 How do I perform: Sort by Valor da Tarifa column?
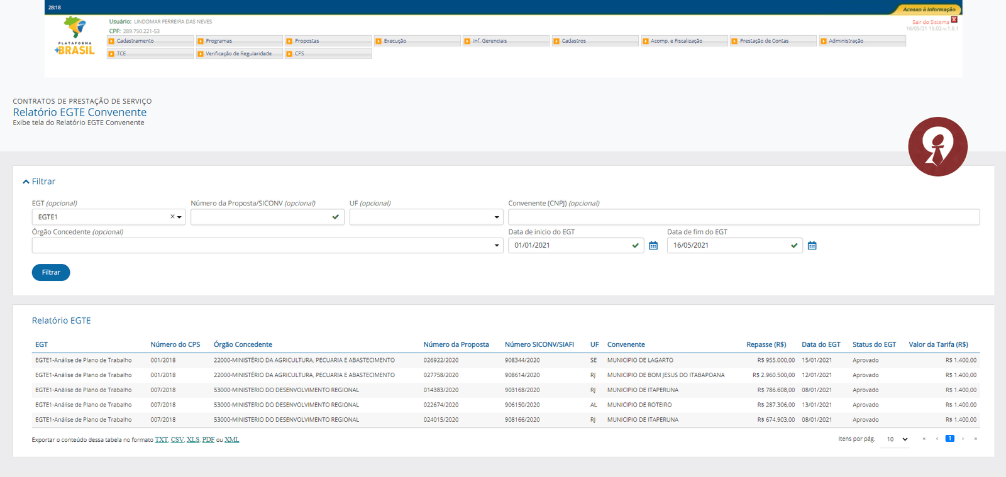[938, 344]
